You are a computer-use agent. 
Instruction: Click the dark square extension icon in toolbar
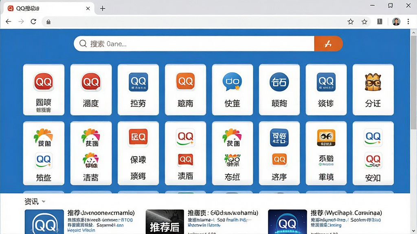pyautogui.click(x=380, y=22)
